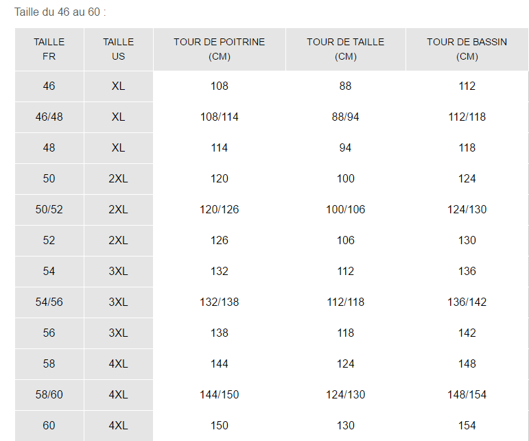Select the 58/60 FR size cell
This screenshot has width=529, height=441.
pos(49,394)
